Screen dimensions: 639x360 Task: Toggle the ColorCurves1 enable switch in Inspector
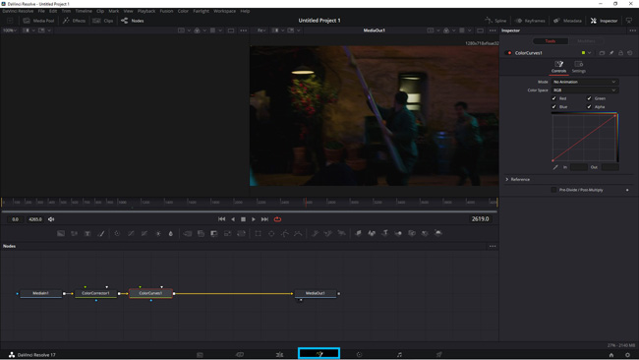[508, 53]
